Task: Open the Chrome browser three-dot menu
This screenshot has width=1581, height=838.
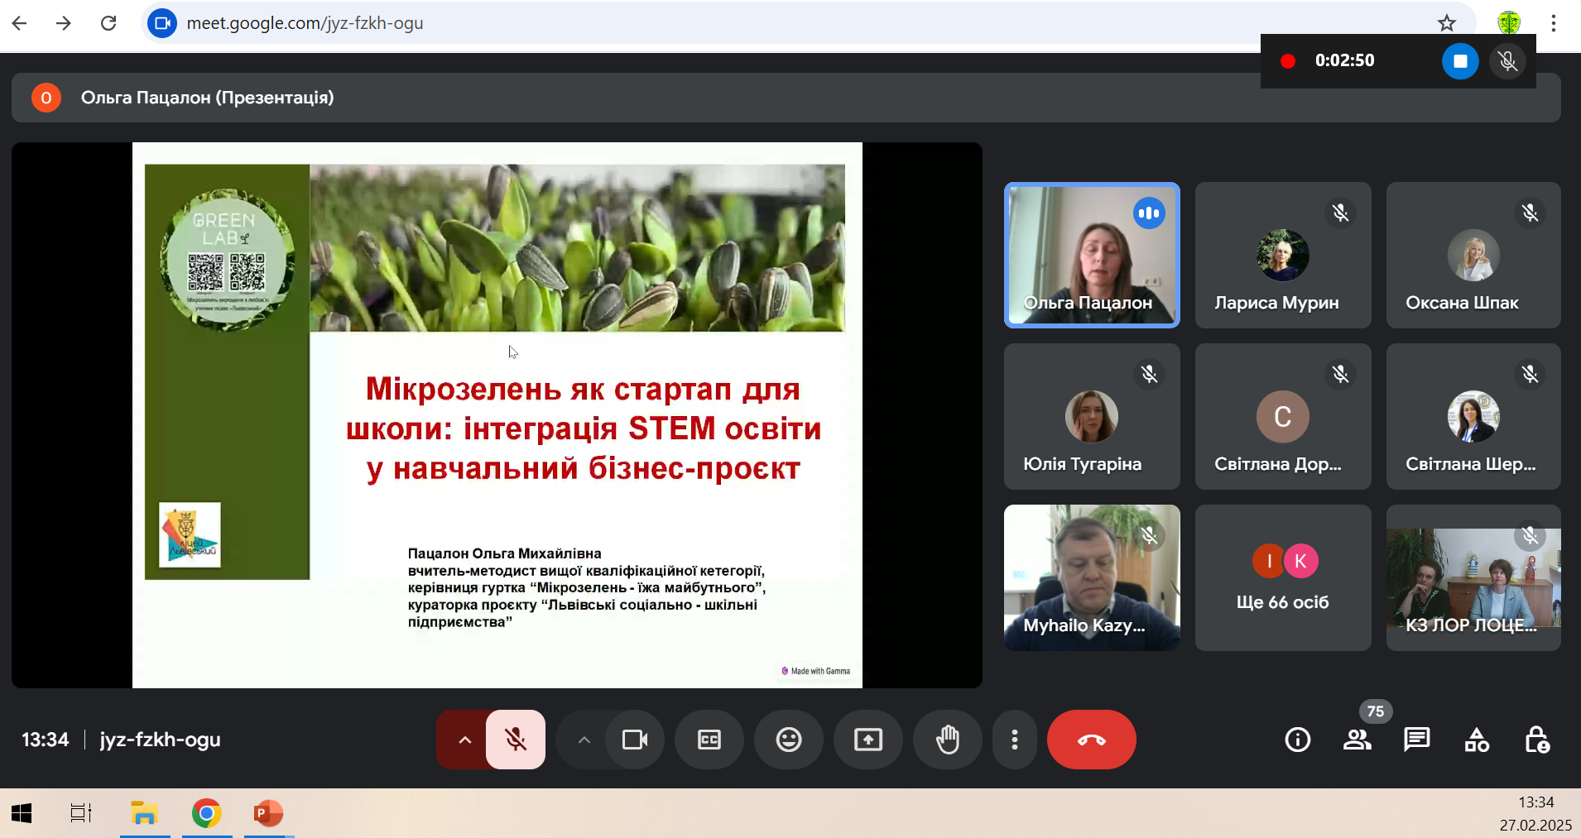Action: [x=1553, y=23]
